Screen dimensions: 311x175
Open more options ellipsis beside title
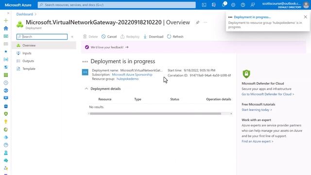206,22
